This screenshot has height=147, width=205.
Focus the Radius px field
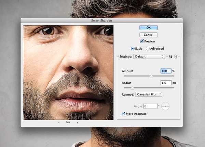point(166,83)
